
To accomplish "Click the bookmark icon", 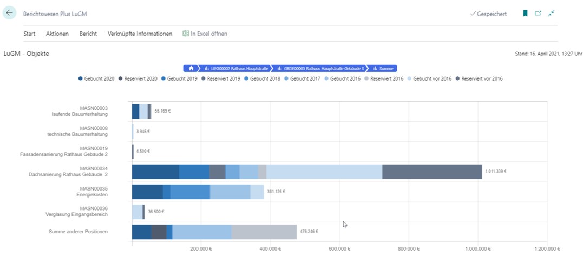I will coord(525,14).
